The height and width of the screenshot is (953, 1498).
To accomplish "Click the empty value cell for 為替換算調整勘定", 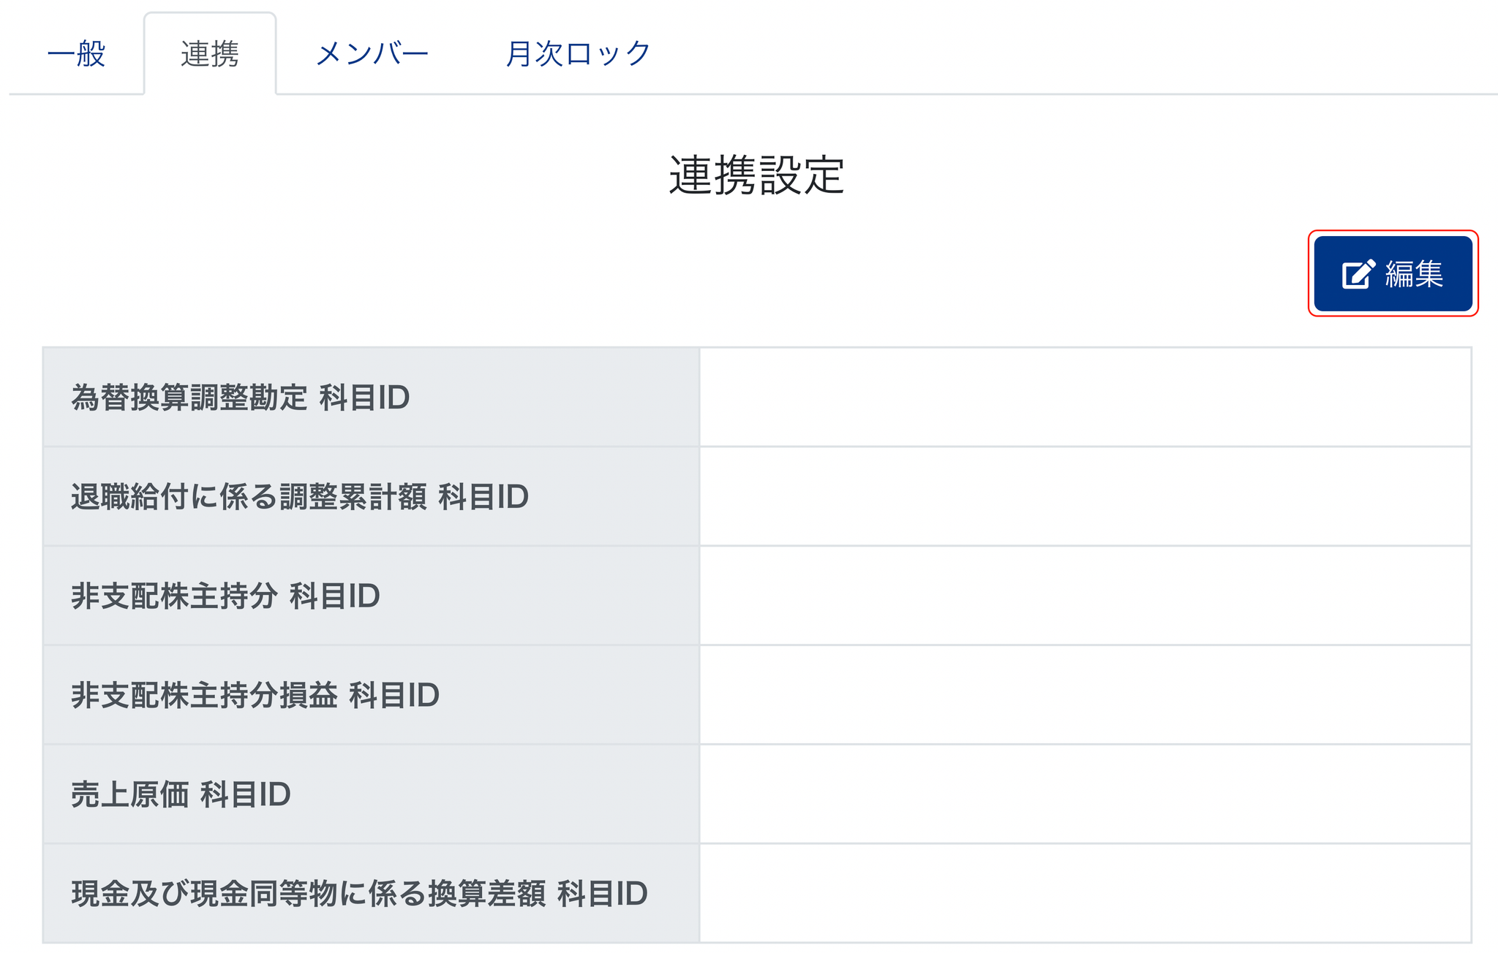I will pos(1085,398).
